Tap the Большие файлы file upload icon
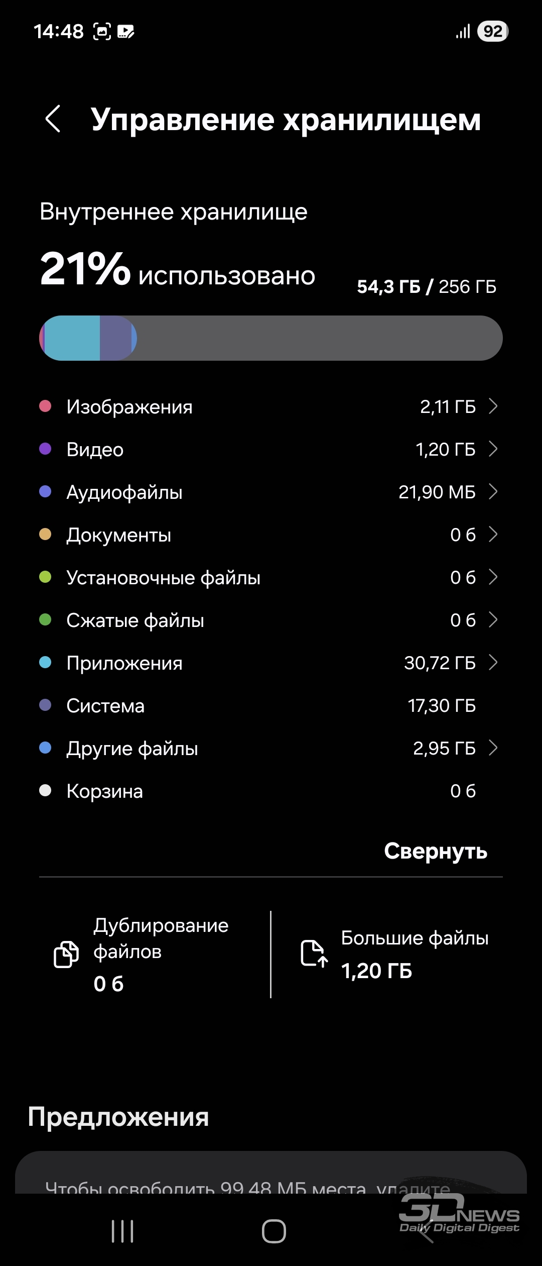The image size is (542, 1266). 314,954
